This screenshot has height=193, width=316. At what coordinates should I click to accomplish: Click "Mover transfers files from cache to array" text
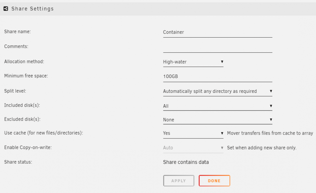click(270, 133)
